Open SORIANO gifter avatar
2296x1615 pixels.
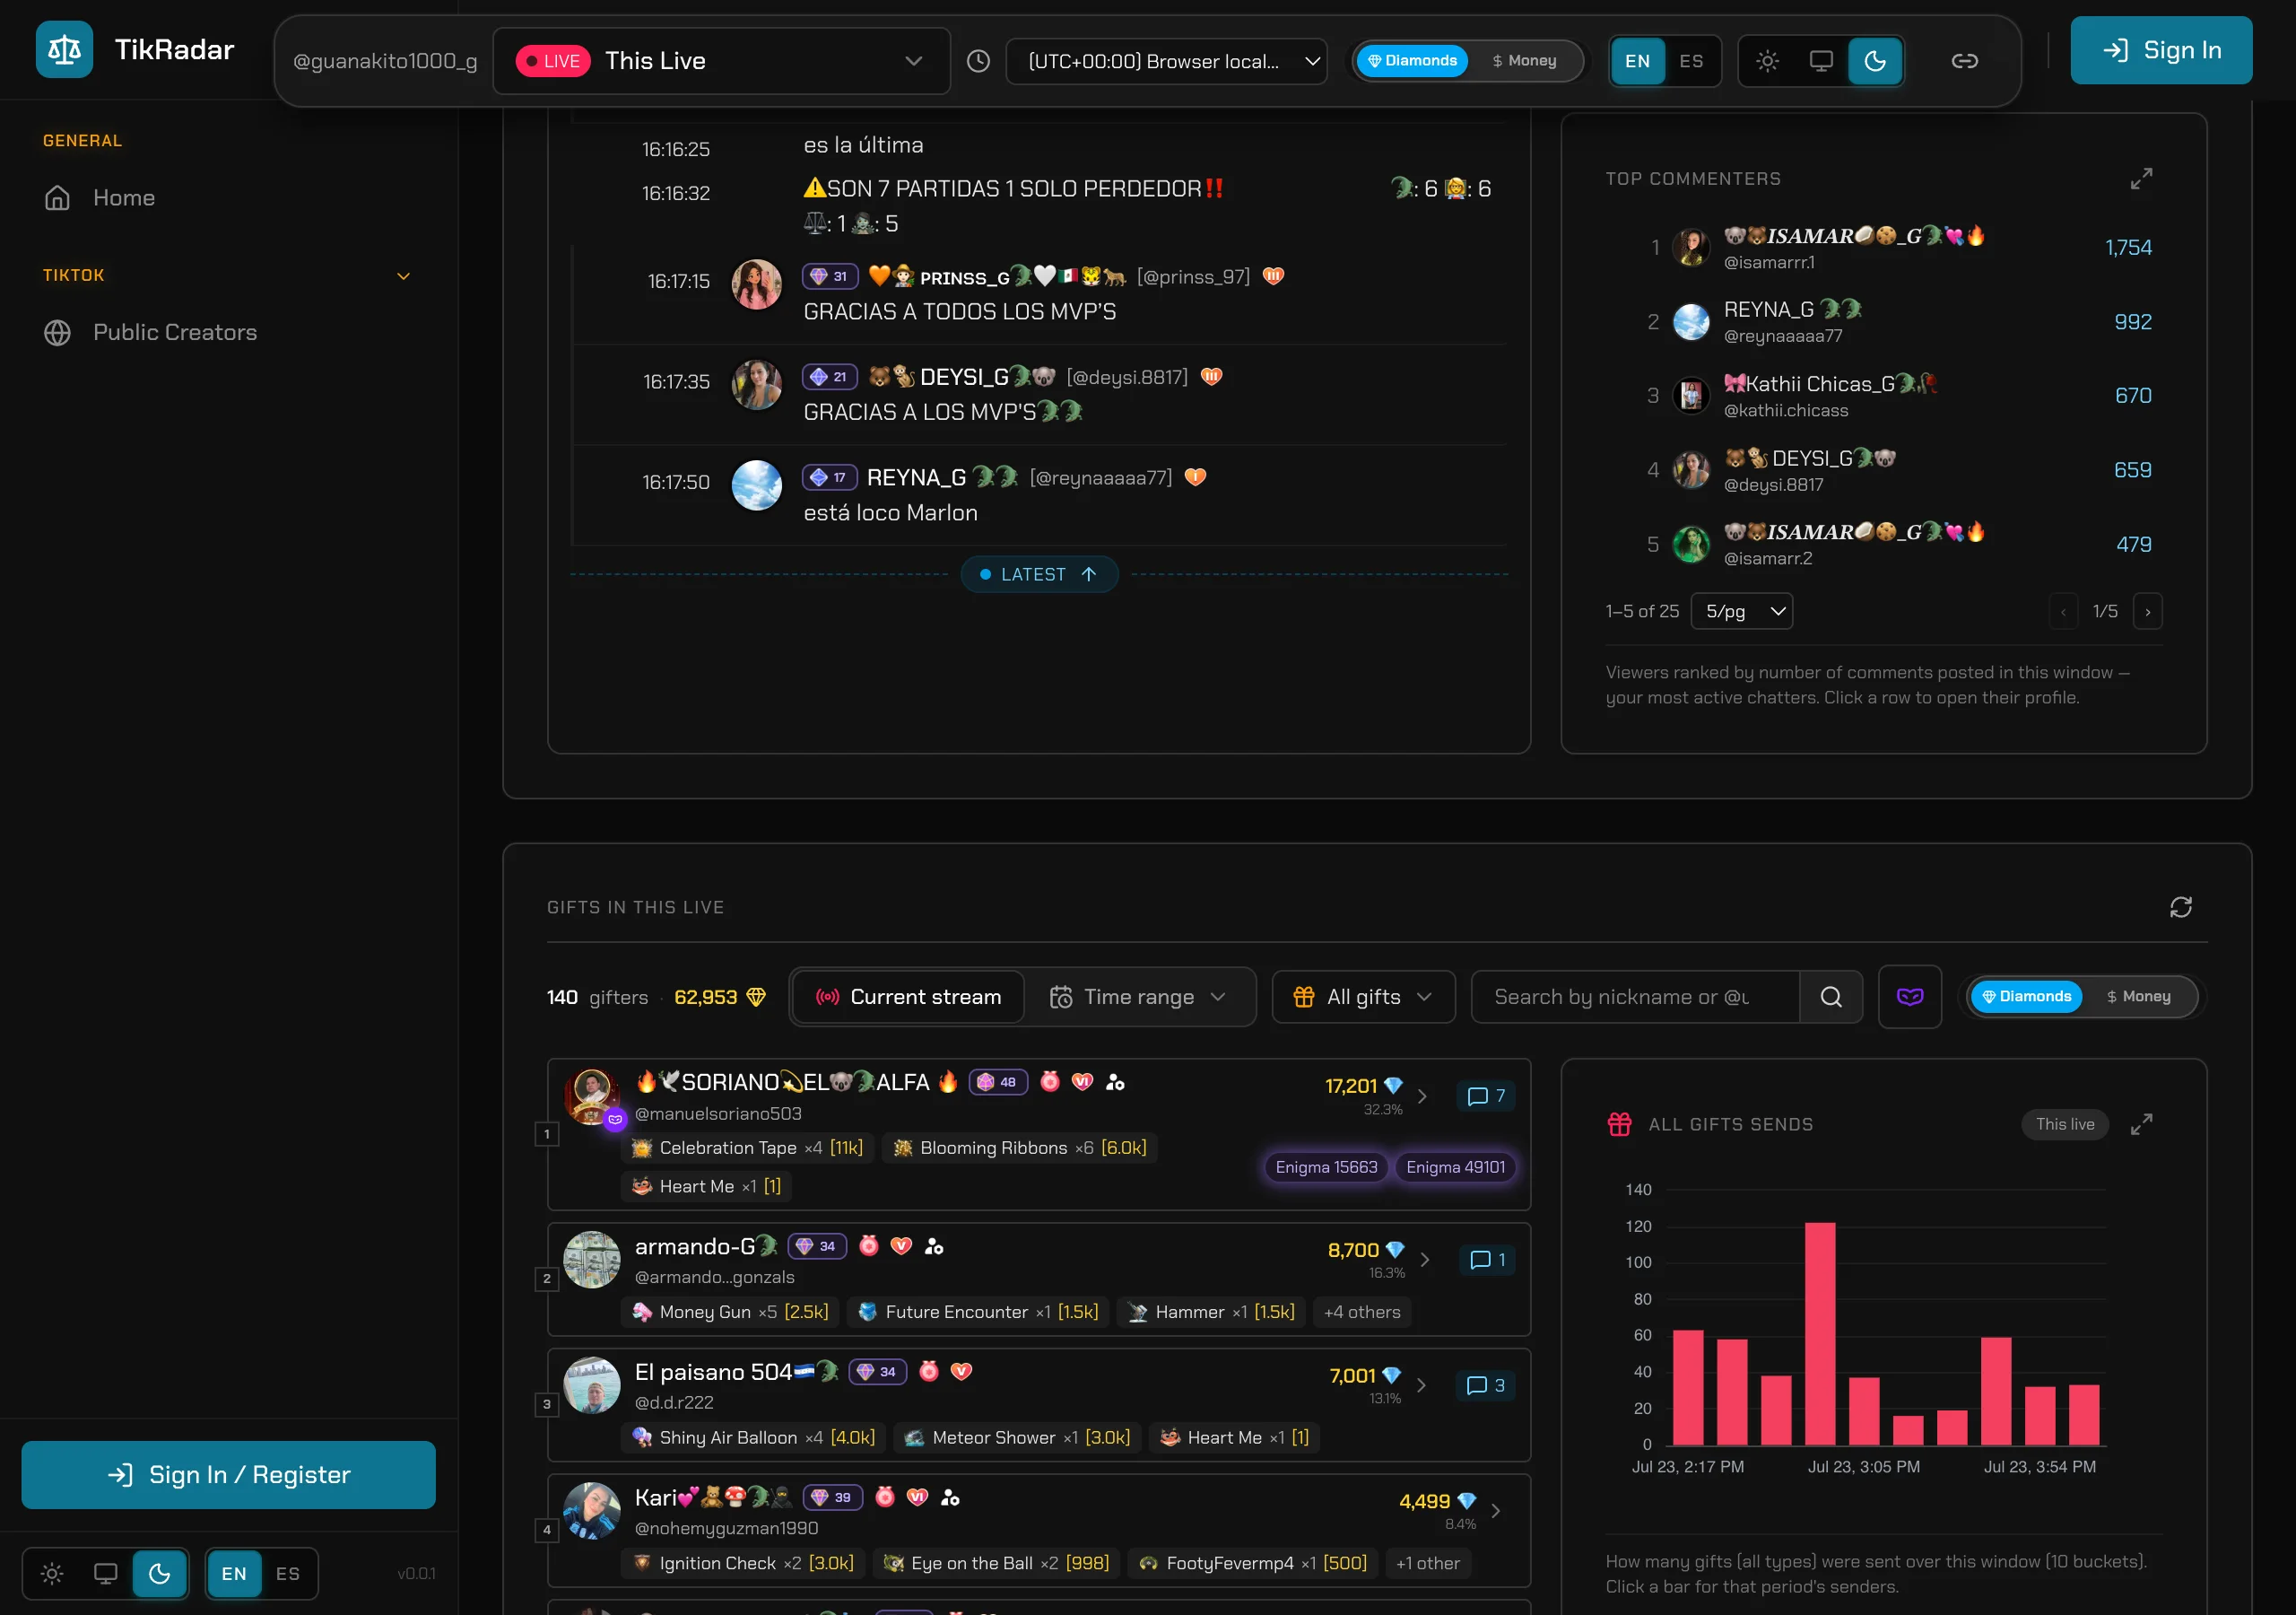tap(592, 1096)
